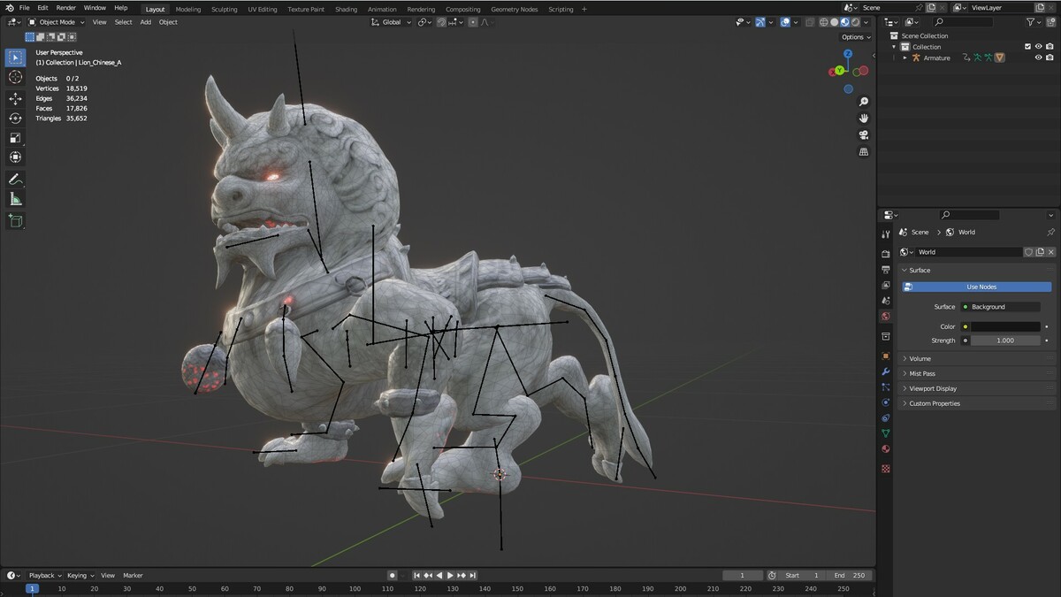This screenshot has height=597, width=1061.
Task: Click the Z axis on navigation gizmo
Action: coord(848,53)
